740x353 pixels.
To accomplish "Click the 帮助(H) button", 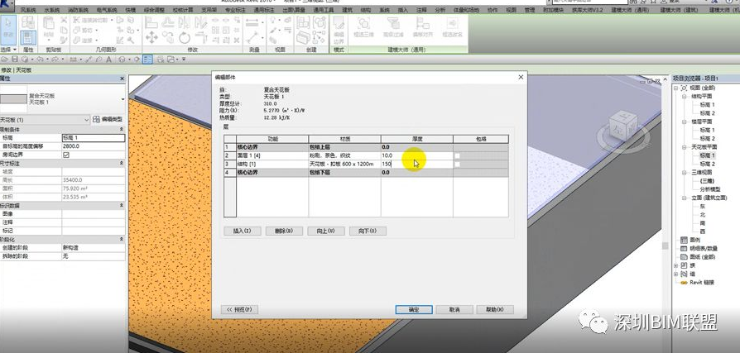I will click(x=495, y=310).
